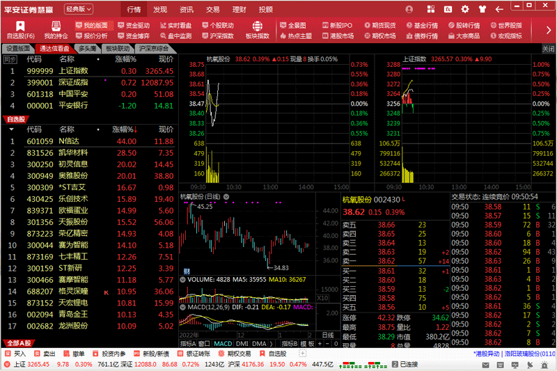The width and height of the screenshot is (557, 371).
Task: Sort the watchlist by the 涨幅% column header
Action: (x=125, y=129)
